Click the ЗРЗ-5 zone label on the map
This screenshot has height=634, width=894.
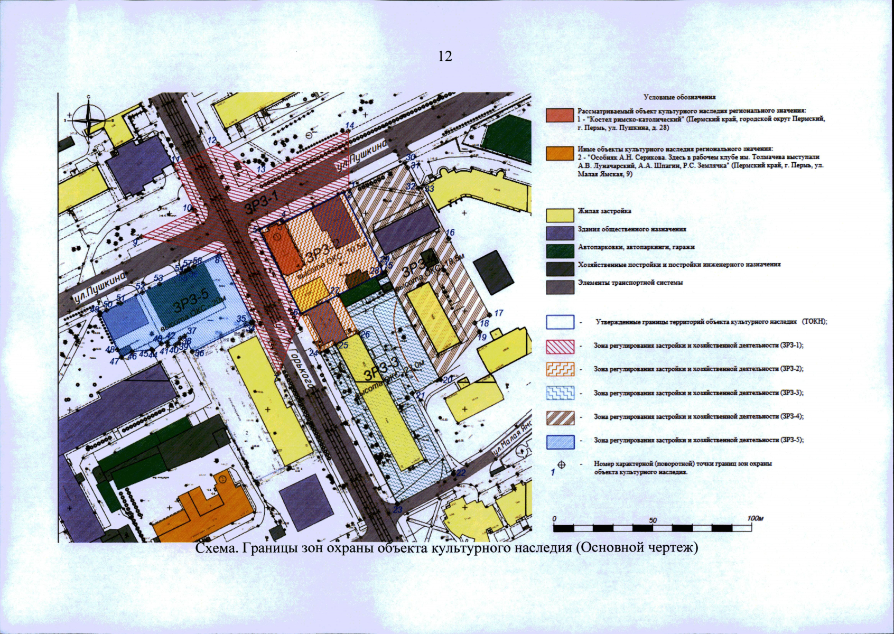point(191,301)
